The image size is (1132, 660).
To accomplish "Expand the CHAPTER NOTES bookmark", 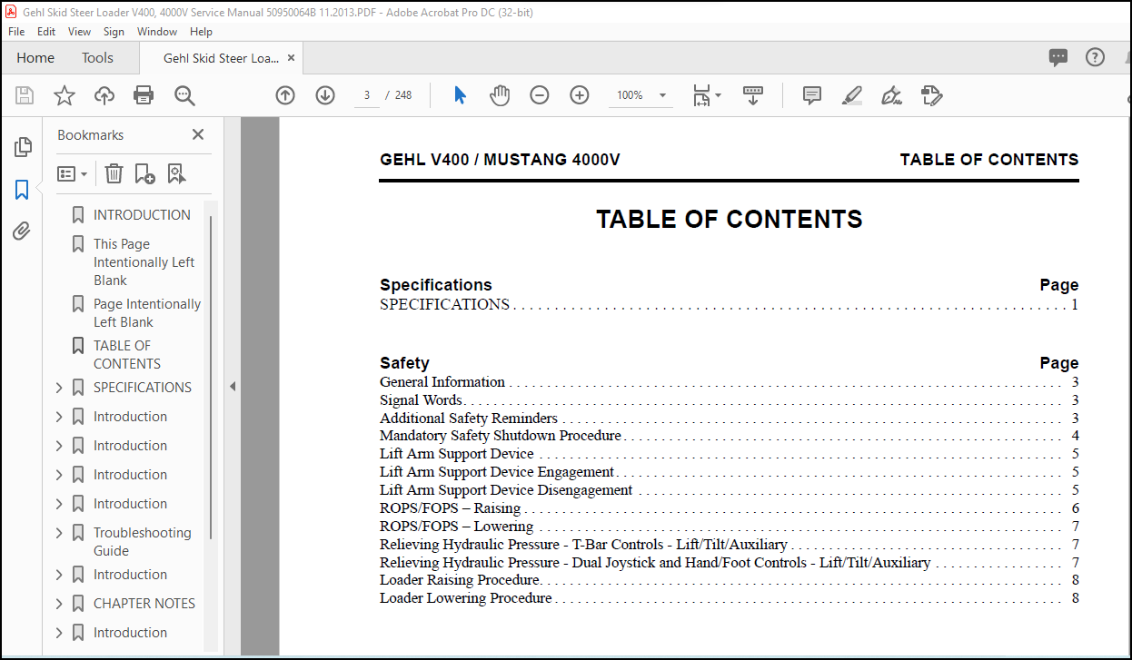I will point(59,604).
